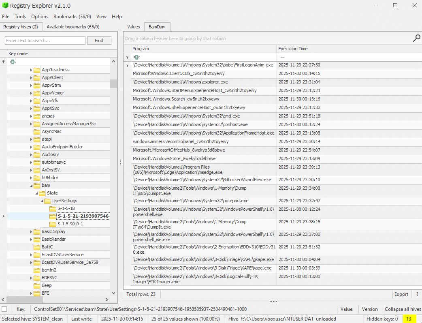Screen dimensions: 422x323
Task: Click the Find button
Action: pos(99,41)
